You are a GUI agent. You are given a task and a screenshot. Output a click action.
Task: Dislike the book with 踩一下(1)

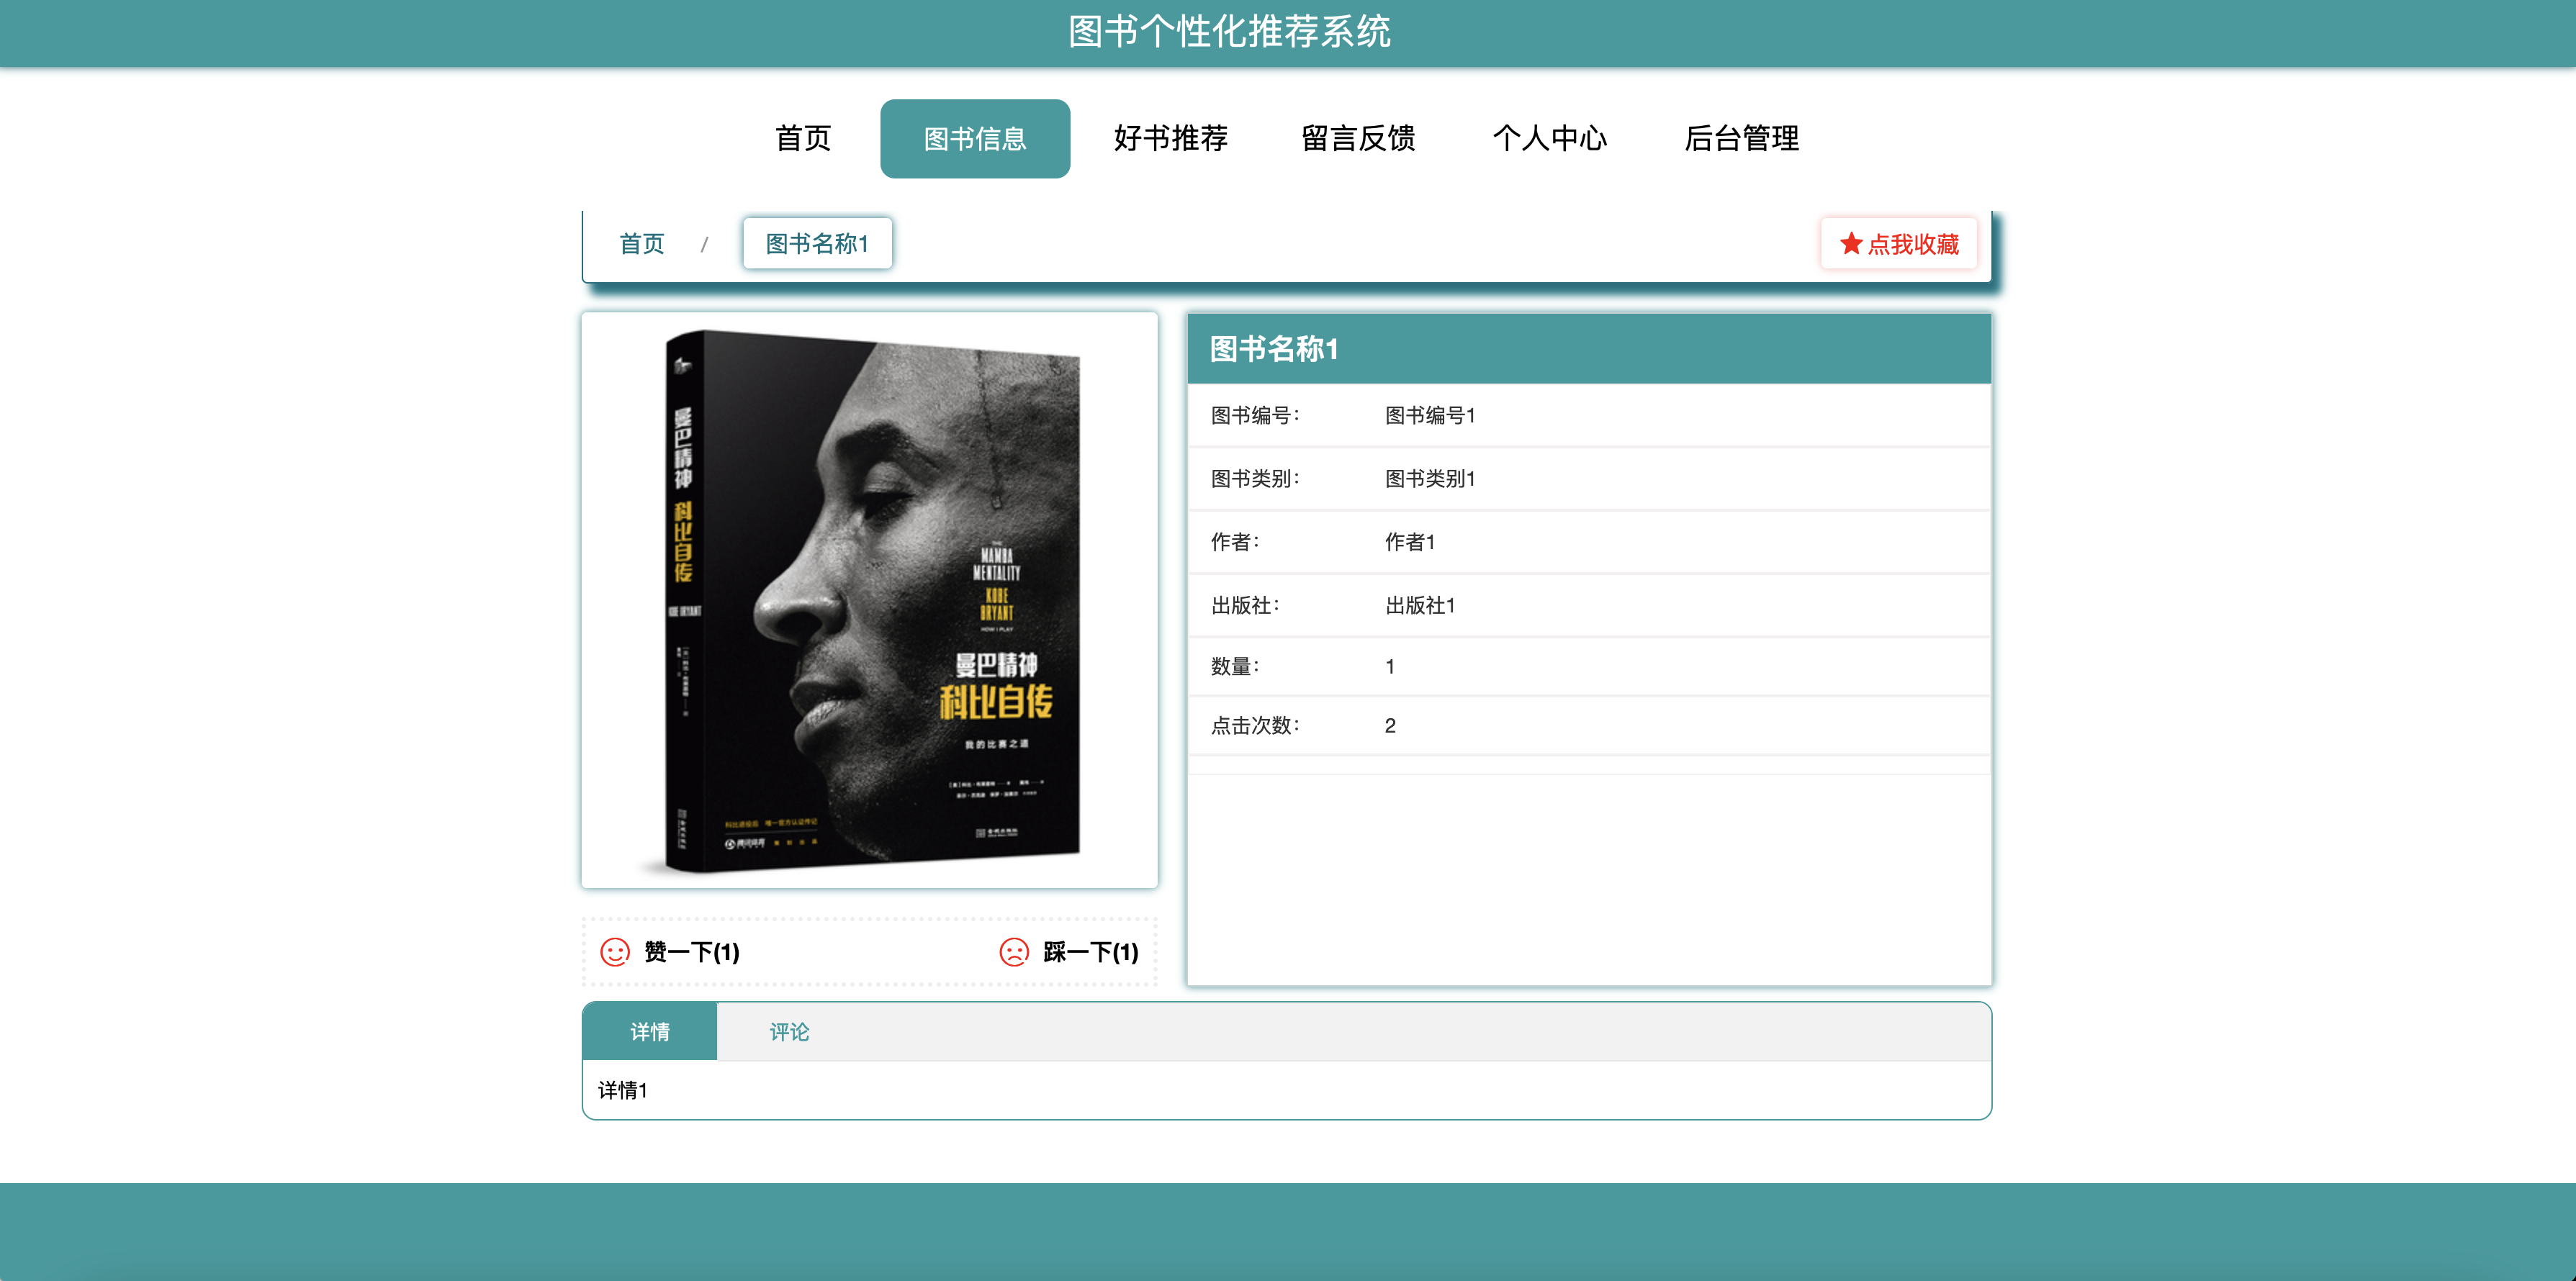1090,952
